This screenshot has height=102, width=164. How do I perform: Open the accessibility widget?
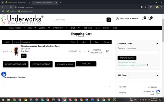coord(4,74)
